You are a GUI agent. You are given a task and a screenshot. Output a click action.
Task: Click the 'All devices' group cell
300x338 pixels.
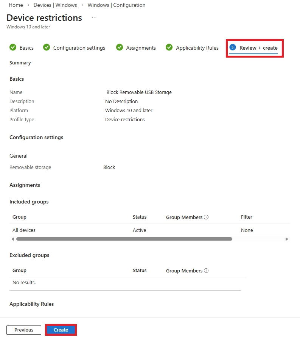coord(24,230)
